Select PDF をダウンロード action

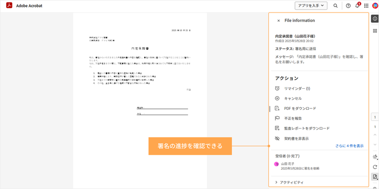click(x=300, y=108)
